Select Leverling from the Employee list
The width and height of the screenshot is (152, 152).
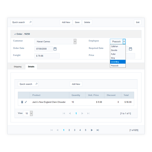click(118, 62)
